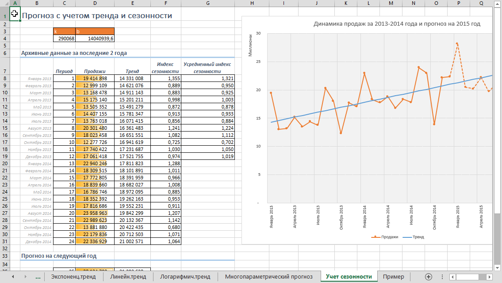502x283 pixels.
Task: Switch to the Экспоненц.тренд sheet tab
Action: point(73,277)
